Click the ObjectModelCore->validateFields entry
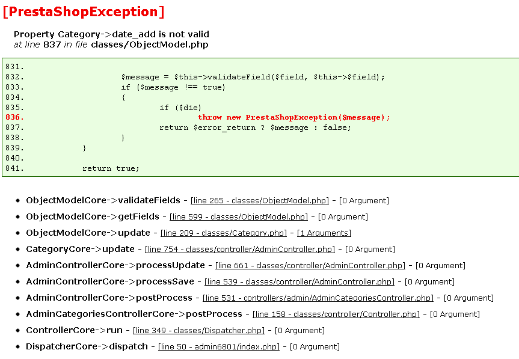 pyautogui.click(x=103, y=200)
